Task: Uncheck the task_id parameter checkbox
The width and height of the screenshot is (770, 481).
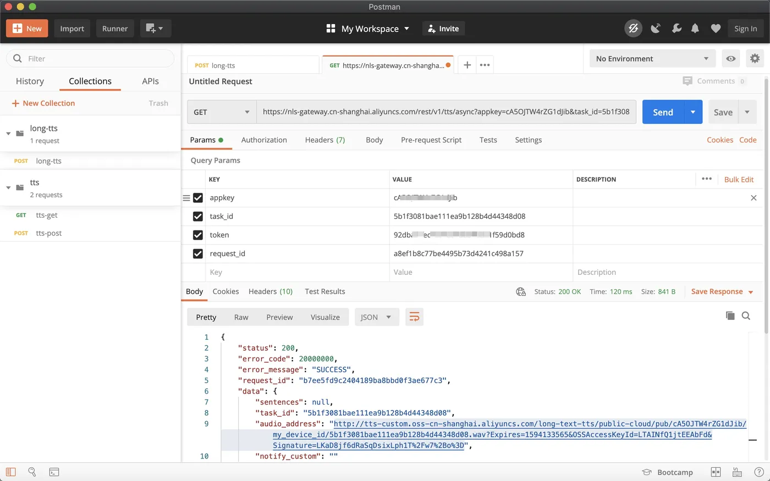Action: pos(198,217)
